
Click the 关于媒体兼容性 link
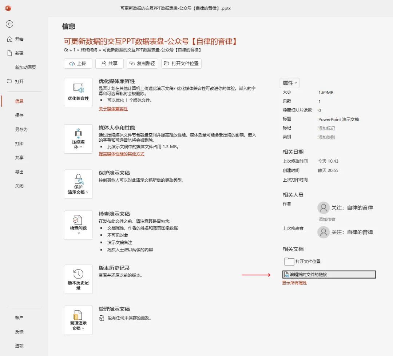click(113, 109)
